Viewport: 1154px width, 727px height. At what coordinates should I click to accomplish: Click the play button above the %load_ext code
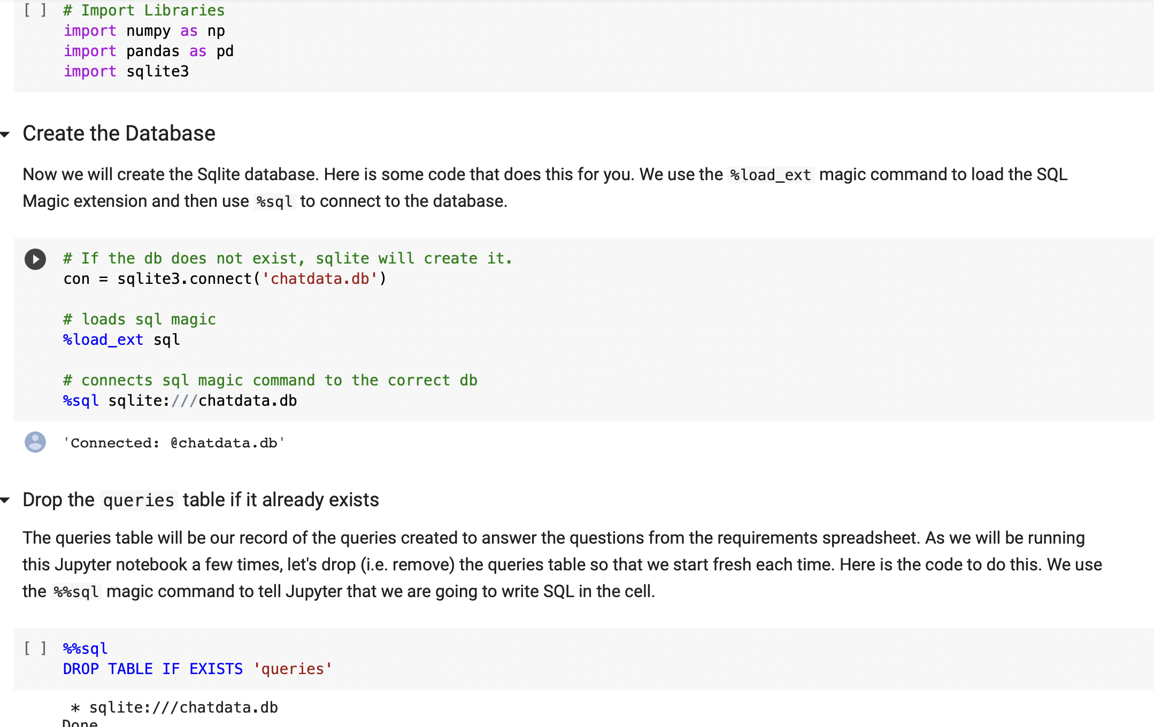[x=35, y=259]
